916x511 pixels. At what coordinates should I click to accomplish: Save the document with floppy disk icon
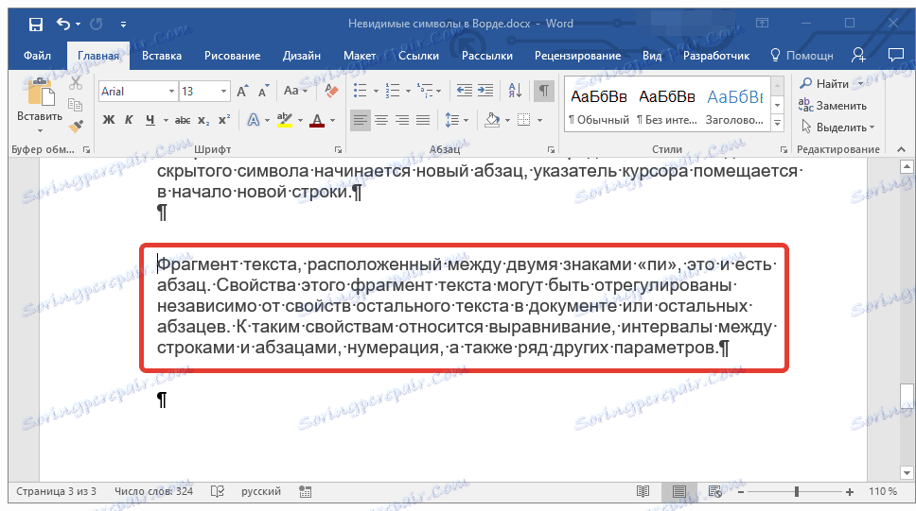35,24
